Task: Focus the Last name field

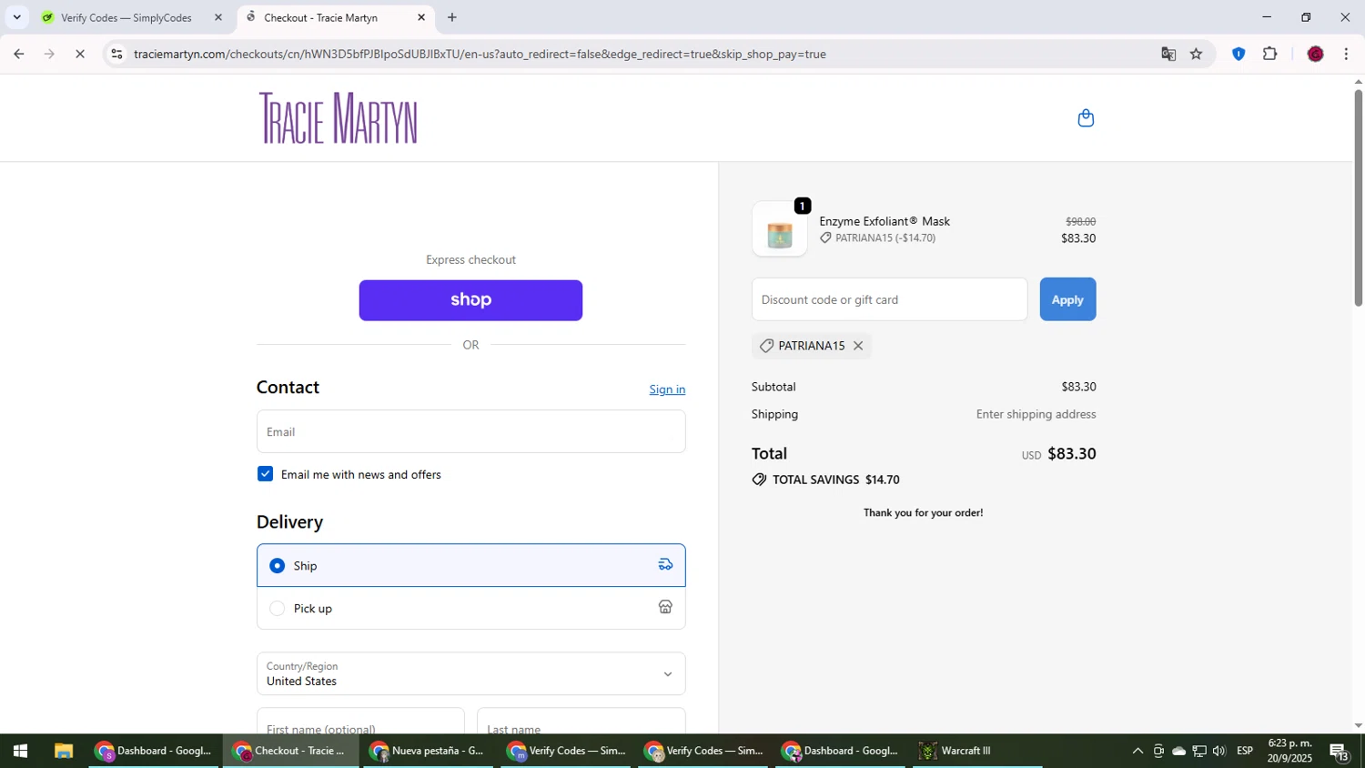Action: tap(581, 723)
